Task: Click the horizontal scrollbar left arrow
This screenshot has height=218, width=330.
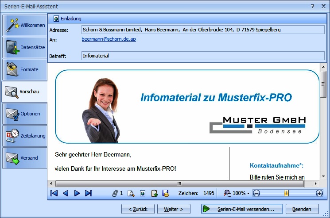Action: click(51, 184)
